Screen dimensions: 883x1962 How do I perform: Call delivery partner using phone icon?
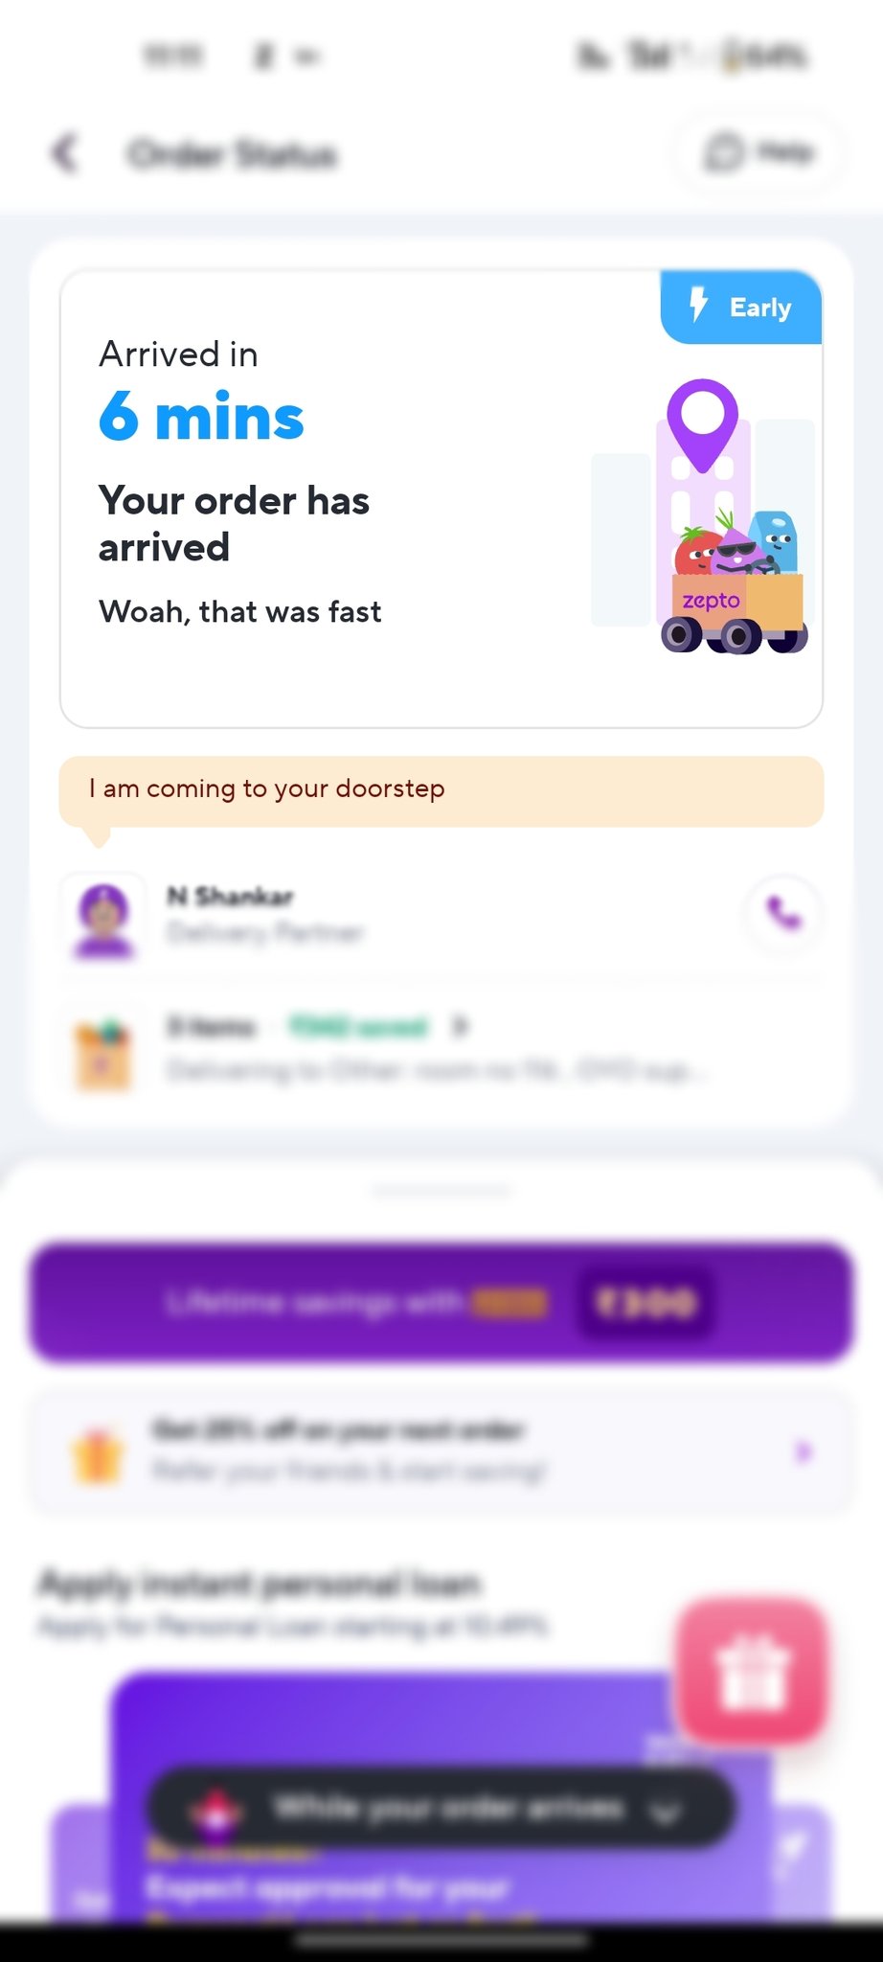click(783, 914)
